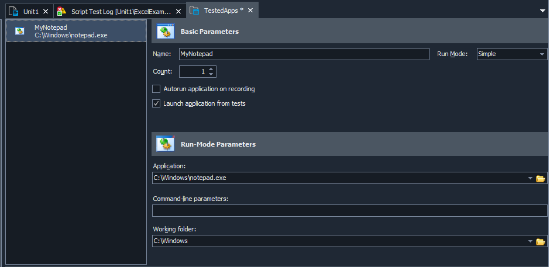Browse for working folder with folder icon
The image size is (550, 267).
[x=541, y=241]
